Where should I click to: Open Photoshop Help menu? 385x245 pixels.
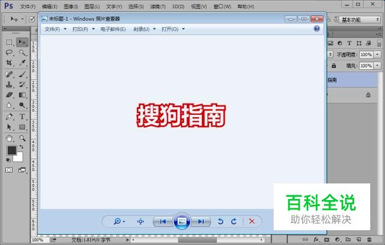(x=246, y=7)
